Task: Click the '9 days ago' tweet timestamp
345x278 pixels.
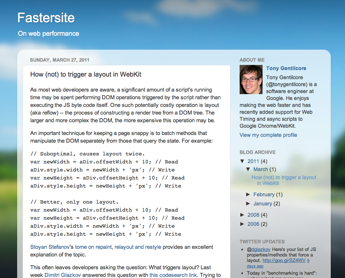Action: click(x=255, y=266)
